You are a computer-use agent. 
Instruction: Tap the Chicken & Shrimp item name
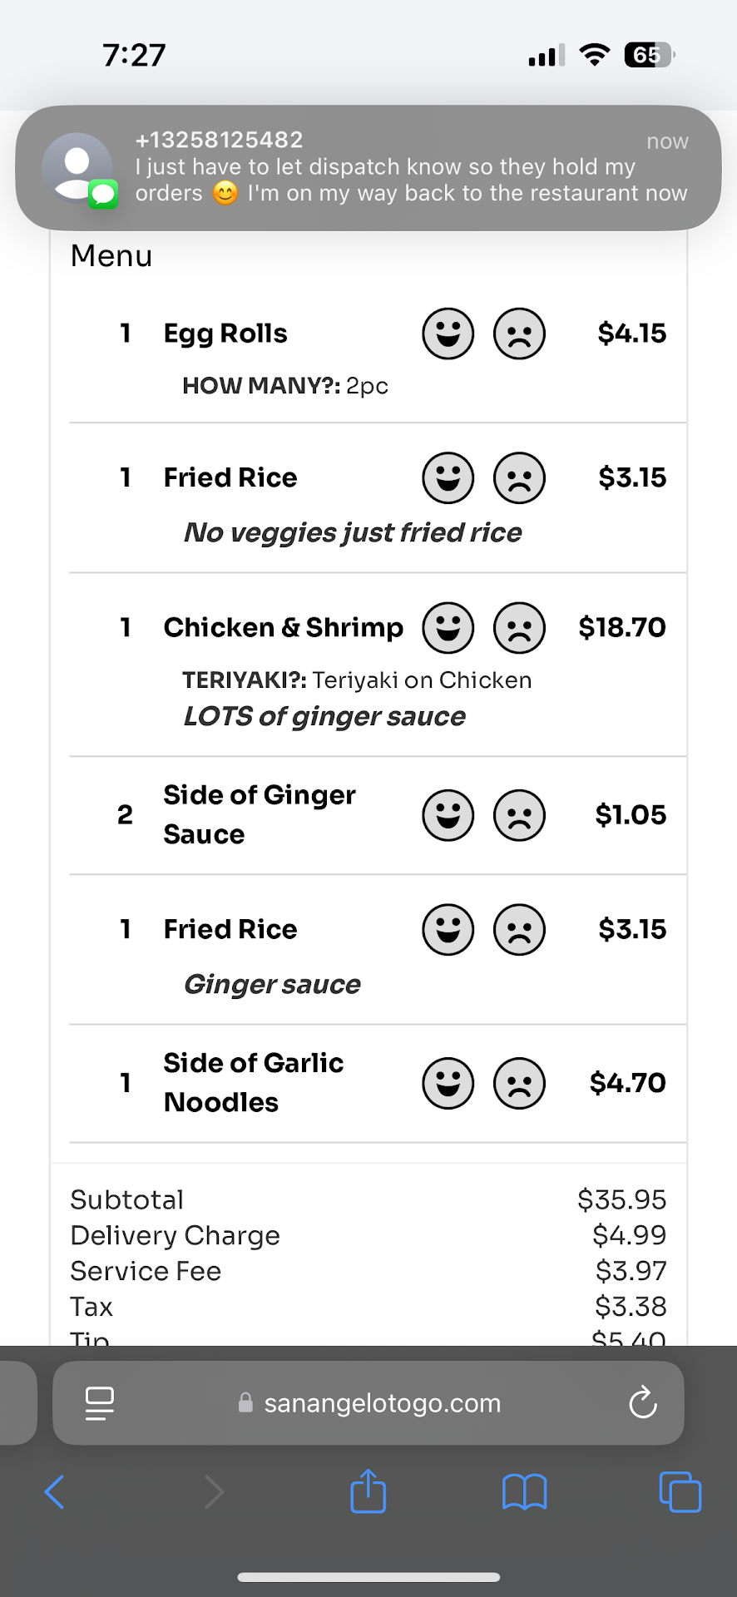coord(283,627)
